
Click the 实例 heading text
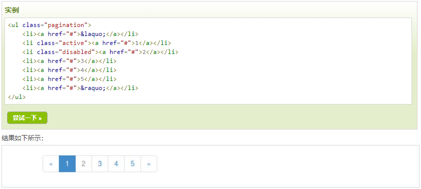click(12, 10)
